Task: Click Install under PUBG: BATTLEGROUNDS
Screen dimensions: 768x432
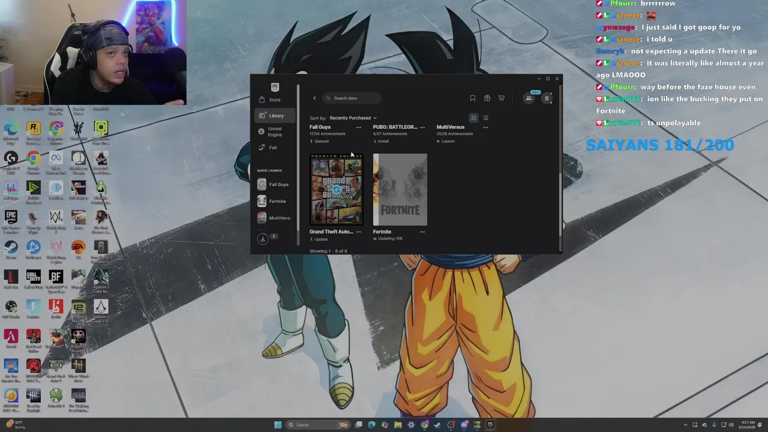Action: (382, 142)
